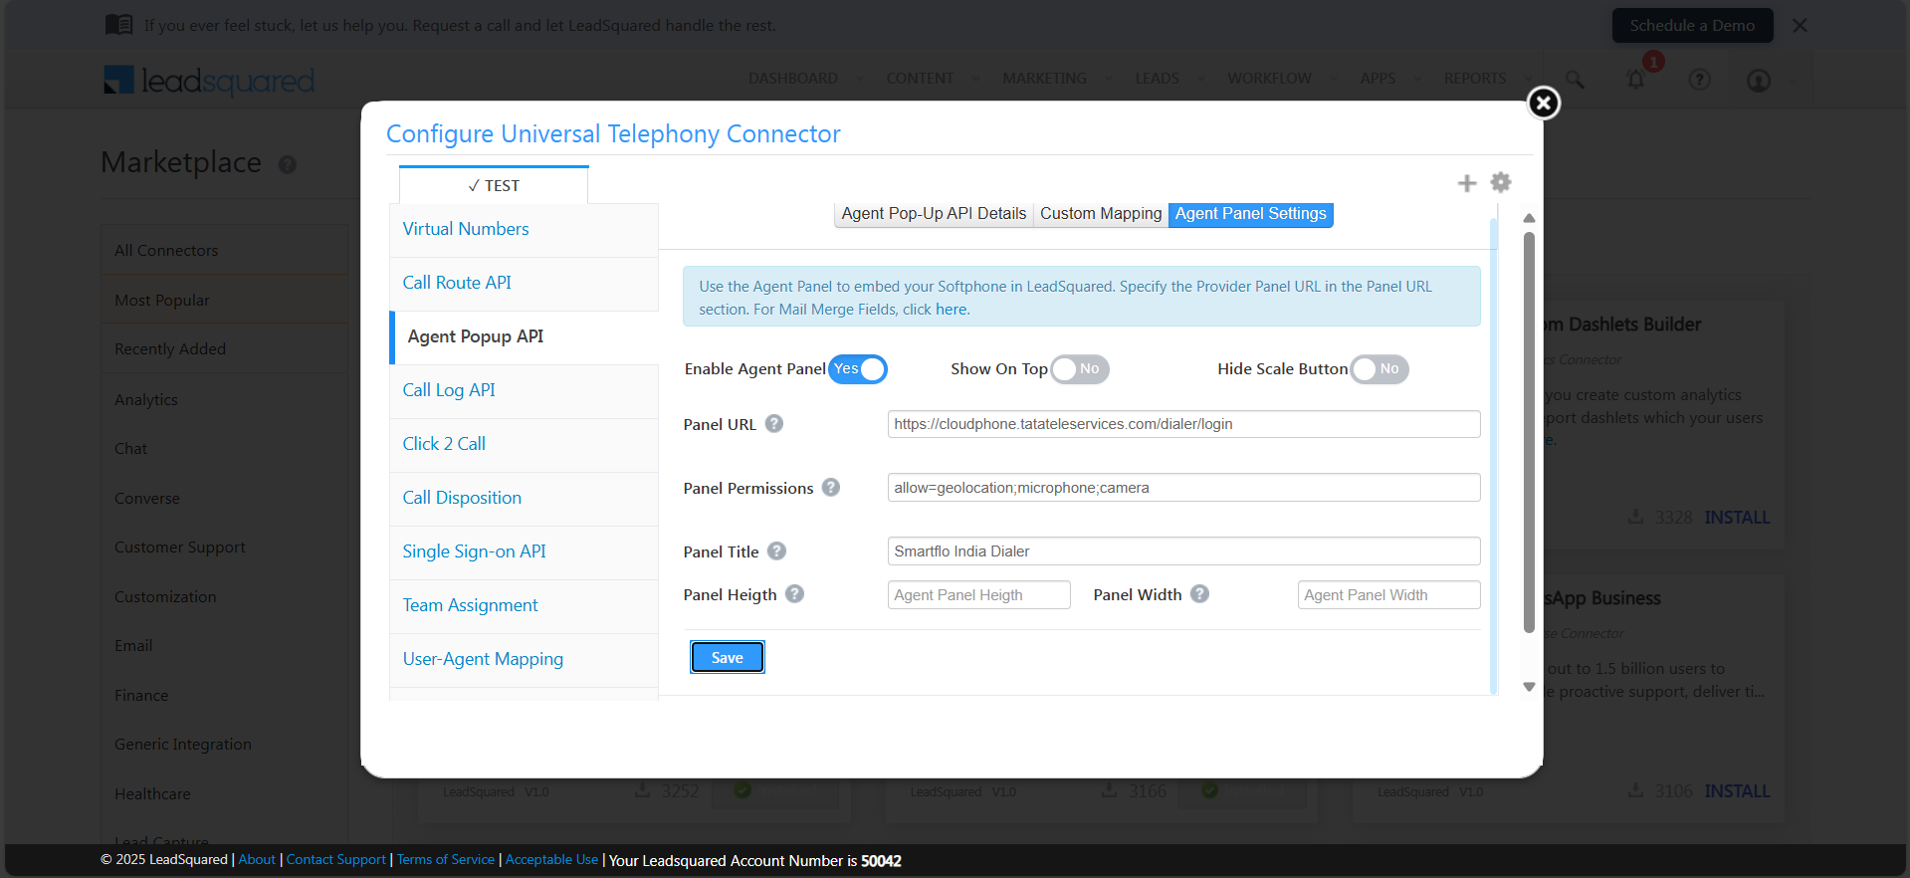The image size is (1910, 878).
Task: Click INSTALL on Dashlets Builder card
Action: point(1737,518)
